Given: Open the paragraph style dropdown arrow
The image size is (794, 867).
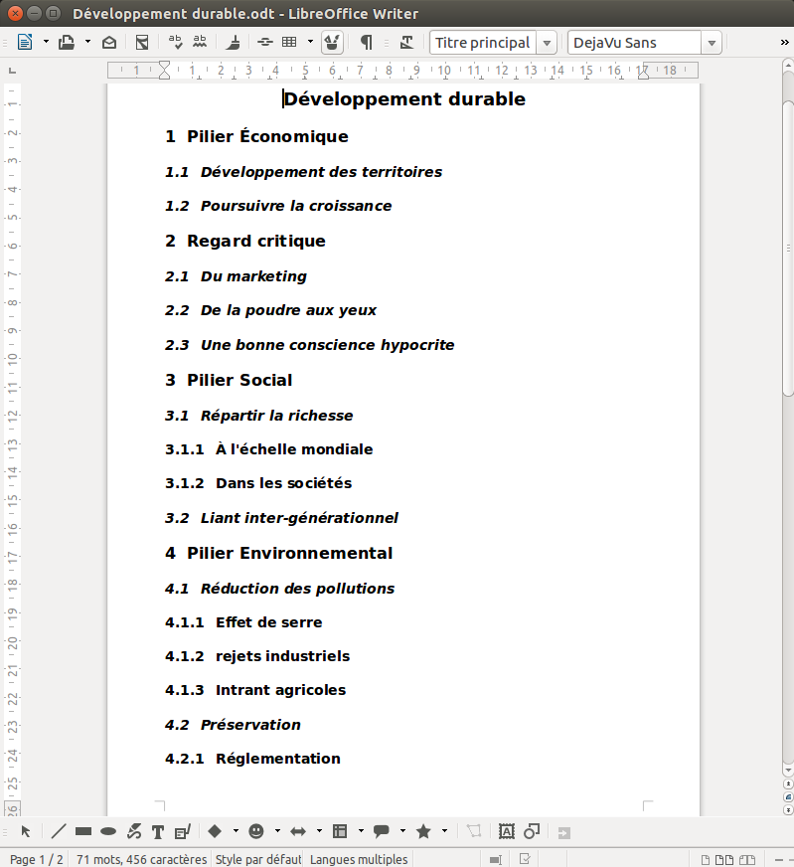Looking at the screenshot, I should tap(547, 43).
